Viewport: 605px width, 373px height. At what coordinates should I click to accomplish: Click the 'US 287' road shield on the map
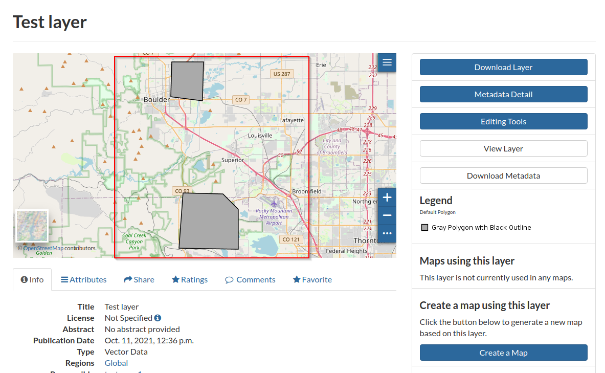point(282,74)
